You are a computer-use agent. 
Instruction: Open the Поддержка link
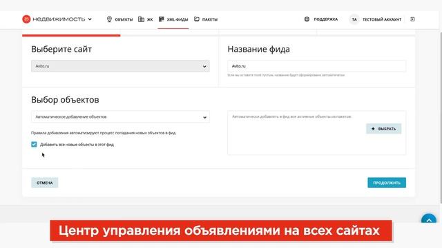[325, 19]
